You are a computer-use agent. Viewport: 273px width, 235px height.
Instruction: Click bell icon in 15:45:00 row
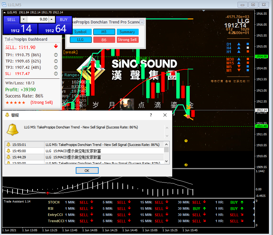tap(8, 151)
